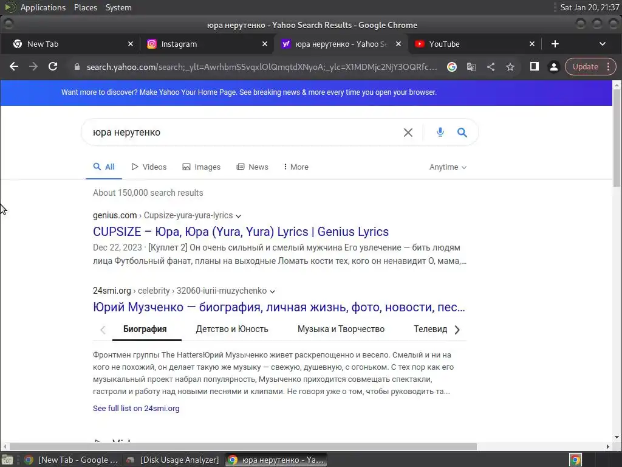Select the Детство и Юность tab
Image resolution: width=622 pixels, height=467 pixels.
click(232, 329)
